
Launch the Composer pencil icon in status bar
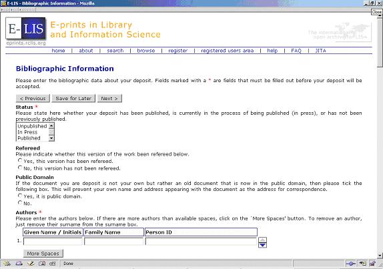tap(31, 264)
